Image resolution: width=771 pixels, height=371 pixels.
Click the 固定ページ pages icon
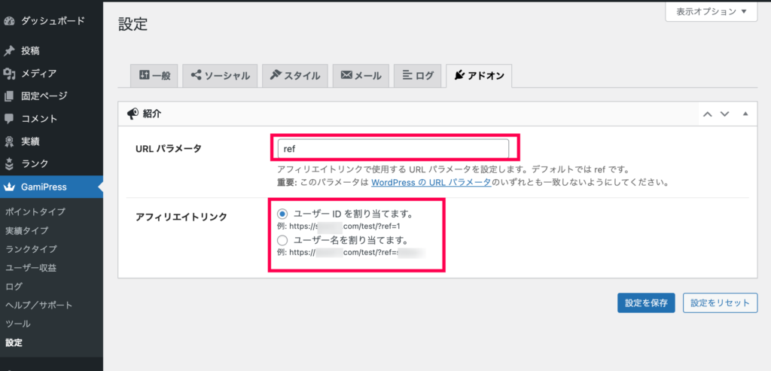click(8, 96)
